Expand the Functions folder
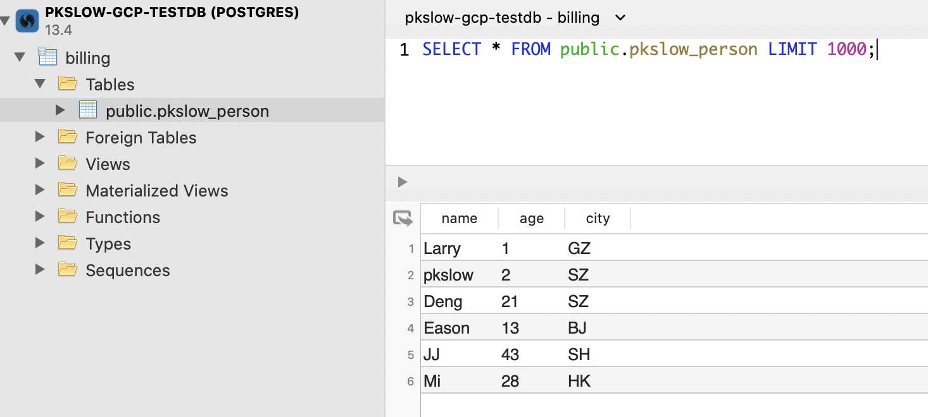 click(41, 217)
